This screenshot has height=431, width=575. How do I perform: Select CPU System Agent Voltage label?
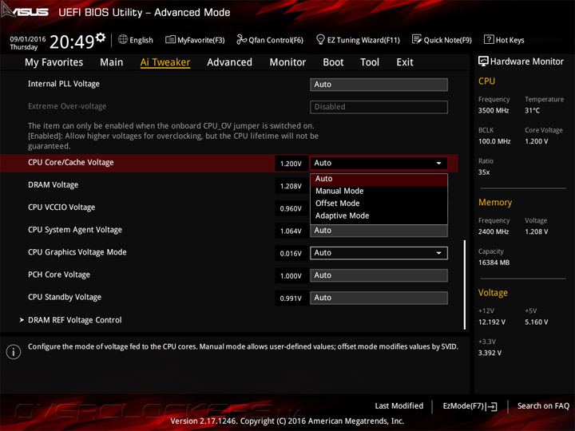pos(75,230)
